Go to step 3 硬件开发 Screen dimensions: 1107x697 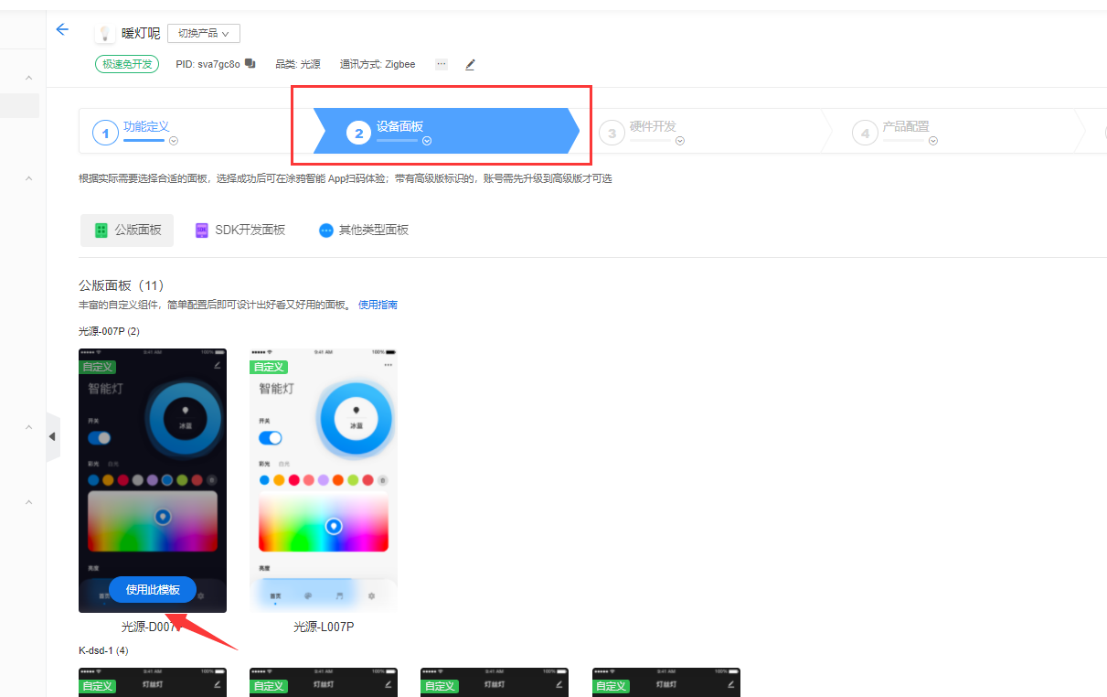pyautogui.click(x=653, y=127)
